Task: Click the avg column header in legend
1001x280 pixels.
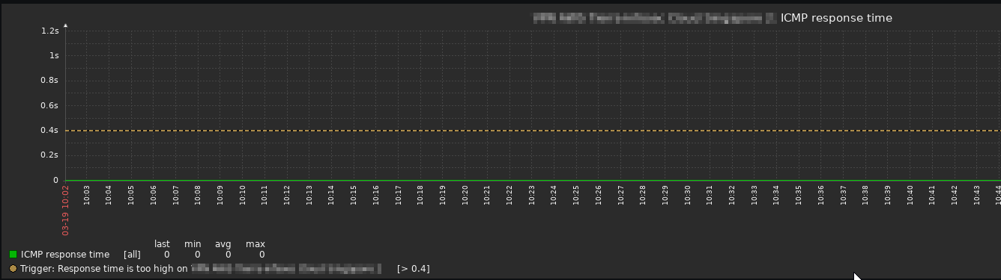Action: [x=223, y=244]
